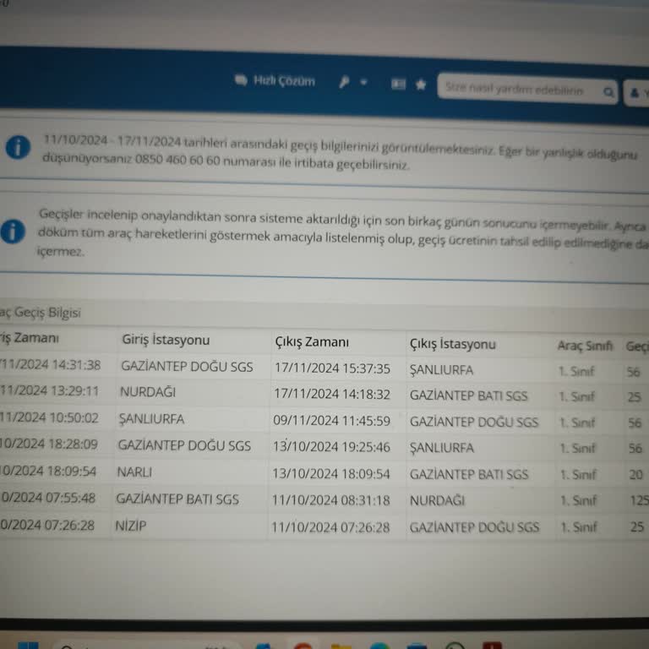Image resolution: width=649 pixels, height=649 pixels.
Task: Select exit station 'ŞANLIURFA' in 15:37:35 row
Action: (442, 370)
